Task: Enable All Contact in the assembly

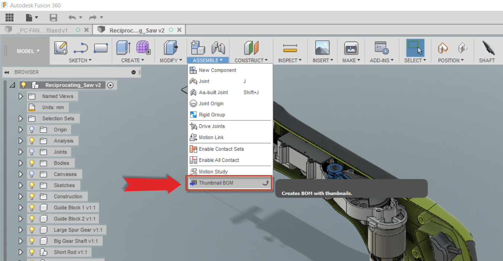Action: pos(216,160)
